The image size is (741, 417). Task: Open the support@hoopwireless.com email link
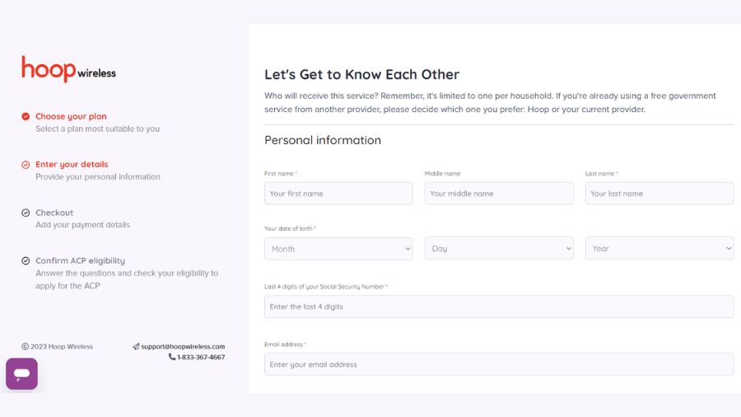[183, 347]
